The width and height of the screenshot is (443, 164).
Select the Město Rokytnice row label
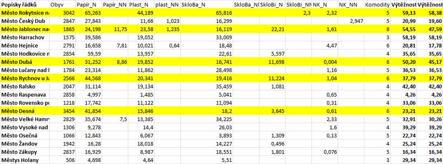pos(25,13)
